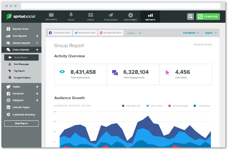The width and height of the screenshot is (228, 150).
Task: Click Tag Report tag icon
Action: click(x=10, y=71)
